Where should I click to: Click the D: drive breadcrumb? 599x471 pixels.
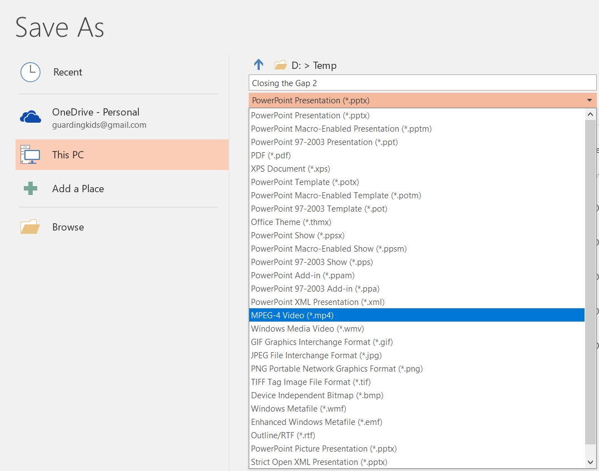[x=296, y=66]
